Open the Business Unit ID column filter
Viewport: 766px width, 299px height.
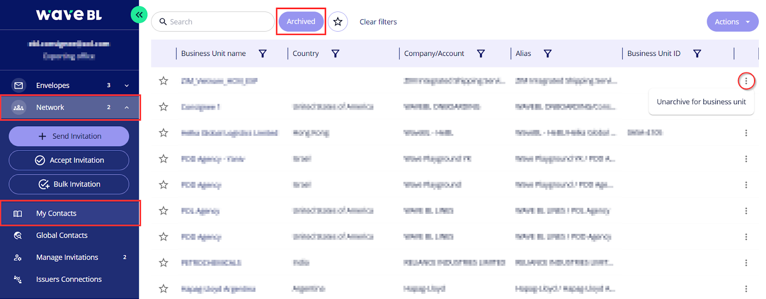(x=698, y=54)
